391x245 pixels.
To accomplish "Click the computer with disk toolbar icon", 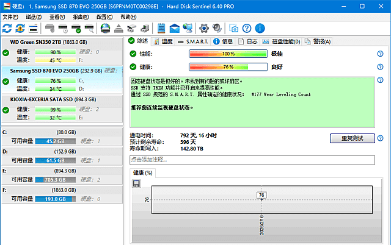I will 145,29.
